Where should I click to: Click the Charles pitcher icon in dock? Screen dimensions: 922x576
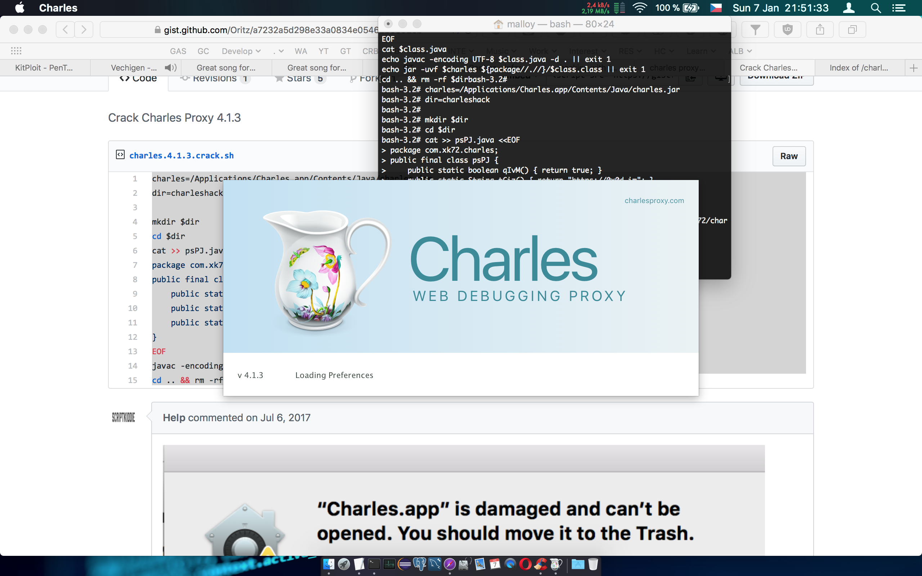pos(556,564)
